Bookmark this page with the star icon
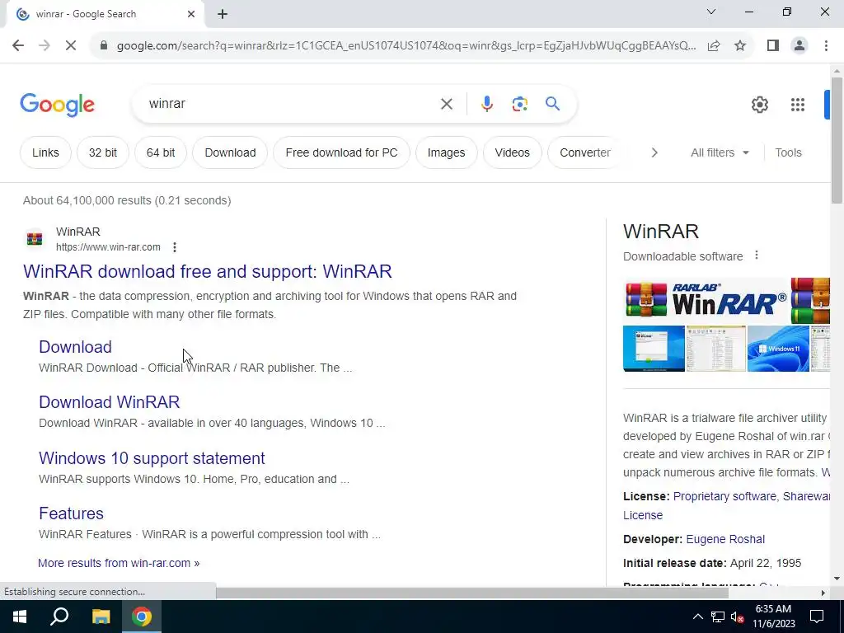Image resolution: width=844 pixels, height=633 pixels. (740, 46)
